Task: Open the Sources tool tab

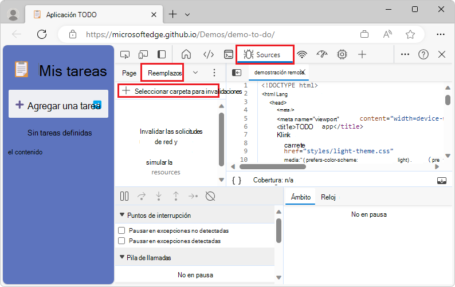Action: (265, 55)
